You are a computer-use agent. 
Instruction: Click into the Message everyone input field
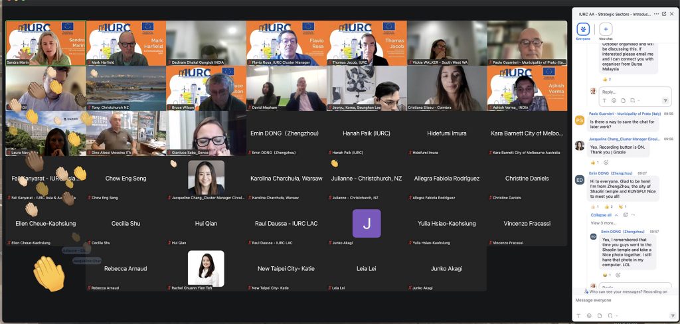pos(624,301)
